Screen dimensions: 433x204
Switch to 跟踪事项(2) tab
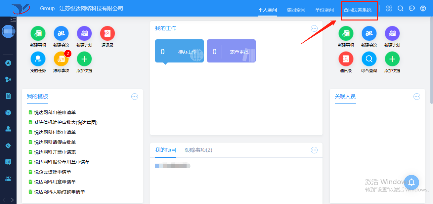pyautogui.click(x=198, y=150)
